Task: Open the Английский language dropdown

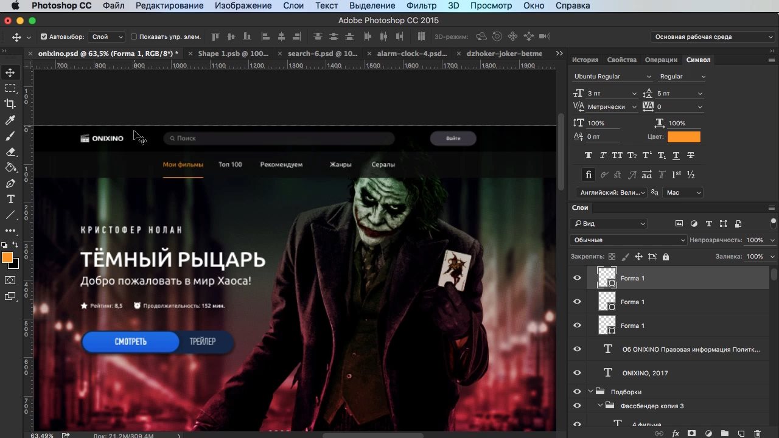Action: click(613, 192)
